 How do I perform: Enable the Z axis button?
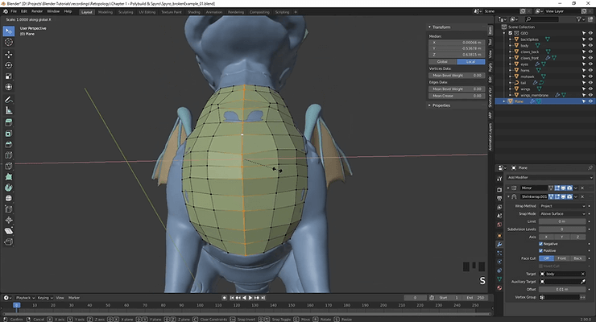coord(577,237)
